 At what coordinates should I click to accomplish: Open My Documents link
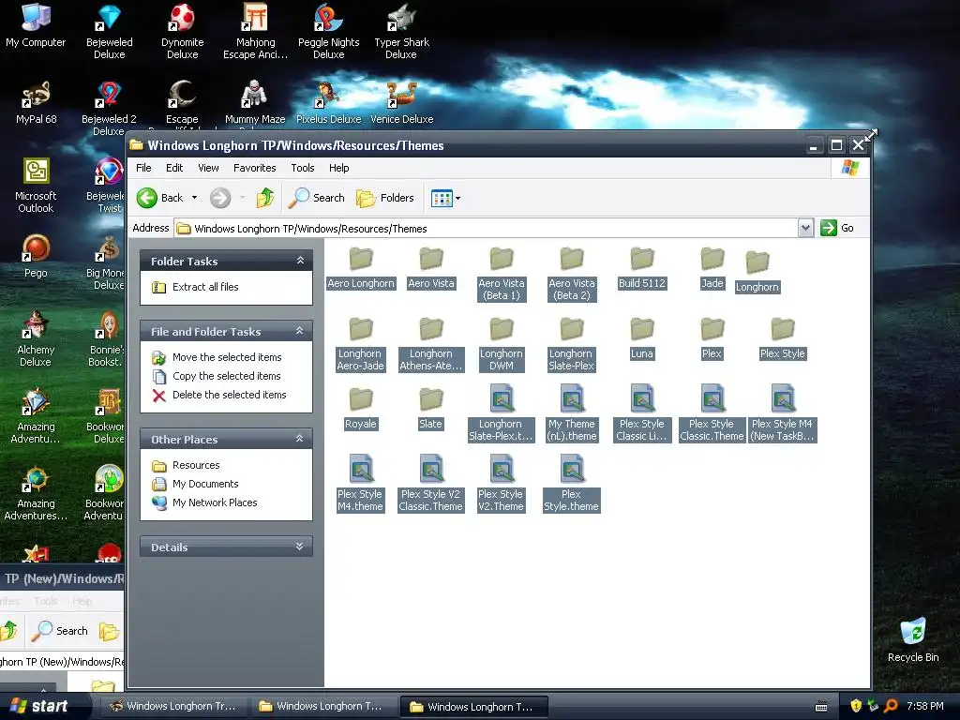(205, 485)
